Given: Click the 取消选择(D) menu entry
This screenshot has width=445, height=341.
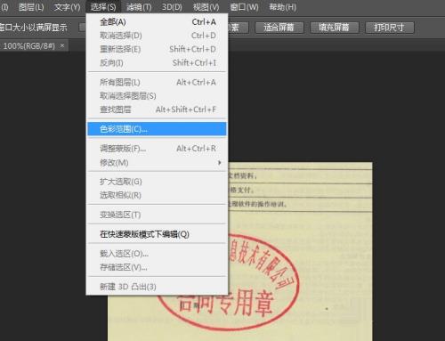Looking at the screenshot, I should [x=157, y=36].
